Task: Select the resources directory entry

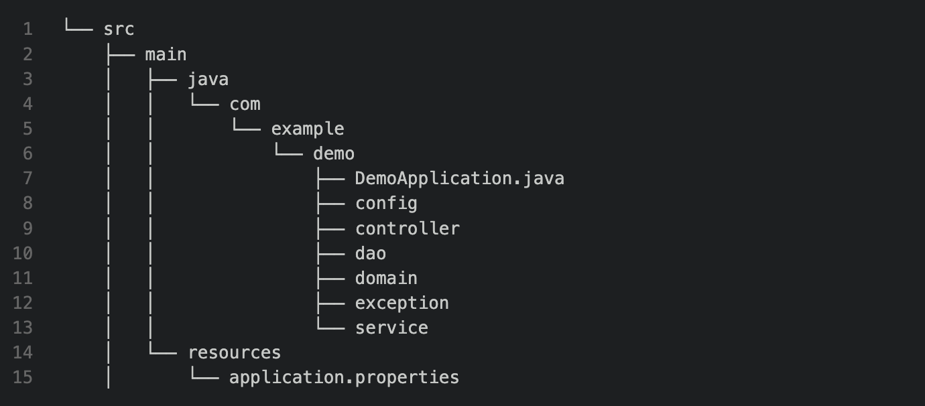Action: tap(235, 352)
